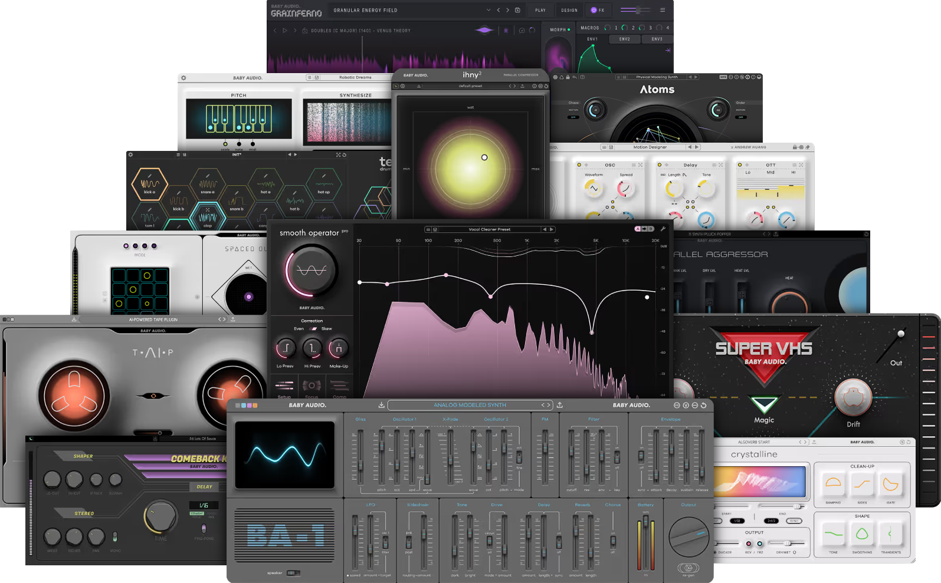Go to next Analog Modeled Synth preset
This screenshot has height=583, width=941.
[x=549, y=405]
